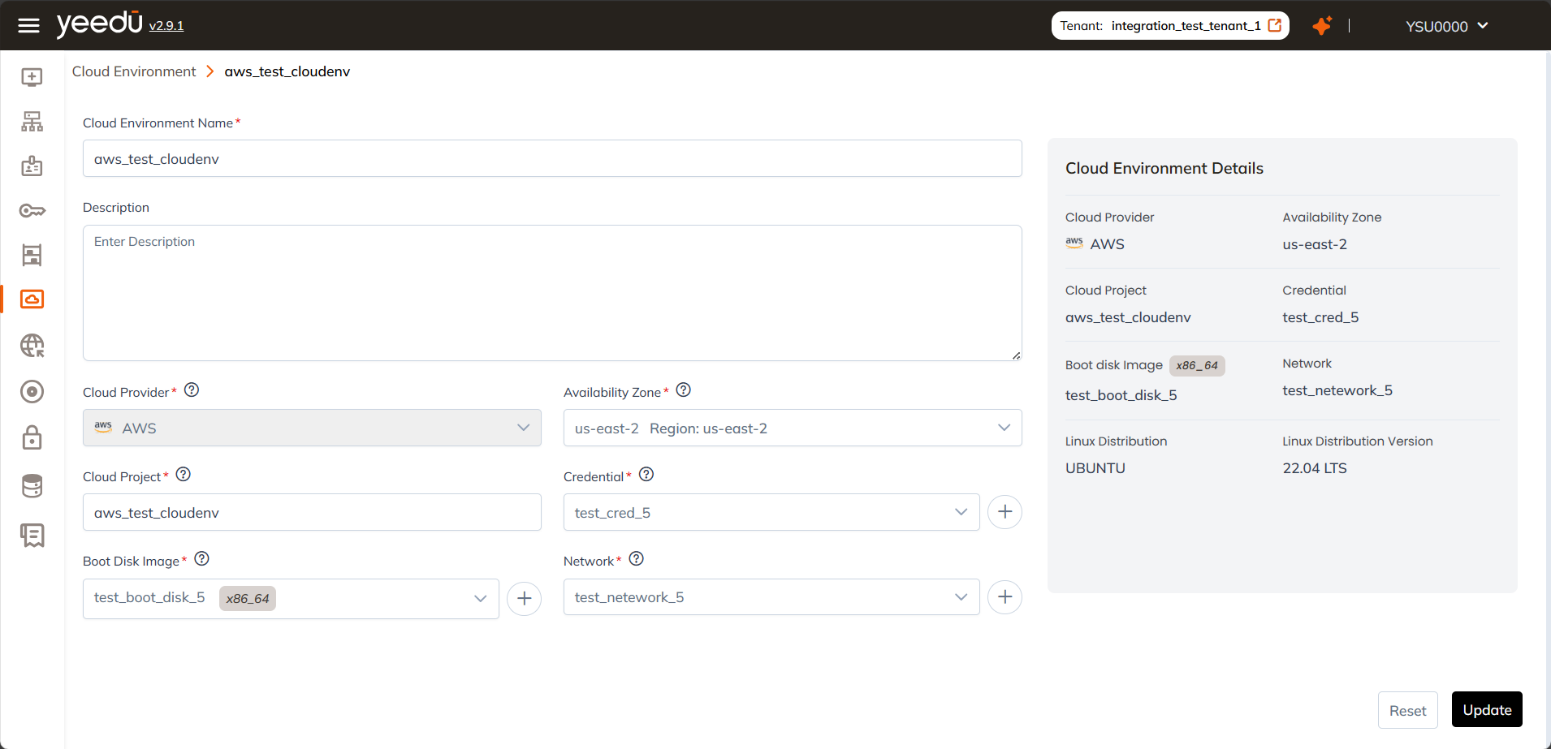Click the monitor-plus icon at sidebar top
Screen dimensions: 1551x749
(32, 76)
